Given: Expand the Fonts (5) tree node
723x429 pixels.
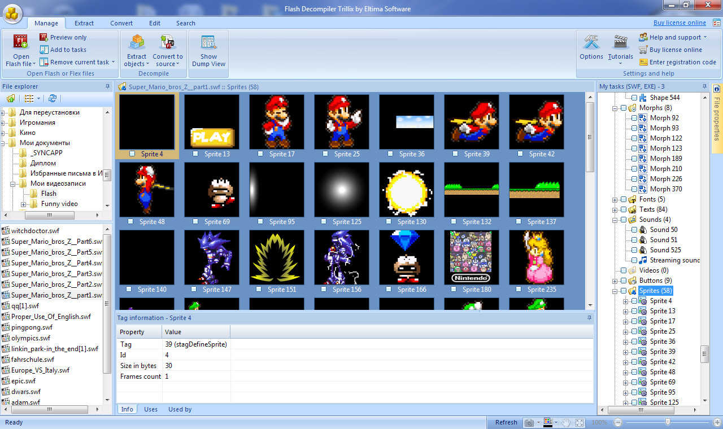Looking at the screenshot, I should coord(615,200).
